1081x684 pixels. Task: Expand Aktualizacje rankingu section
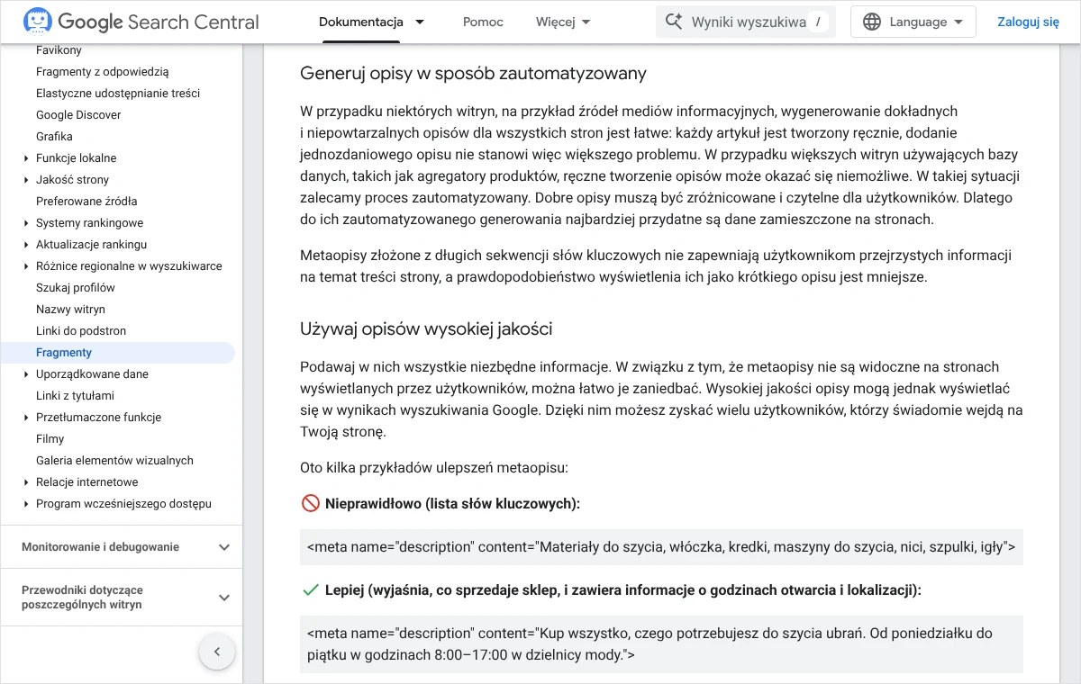[x=27, y=245]
